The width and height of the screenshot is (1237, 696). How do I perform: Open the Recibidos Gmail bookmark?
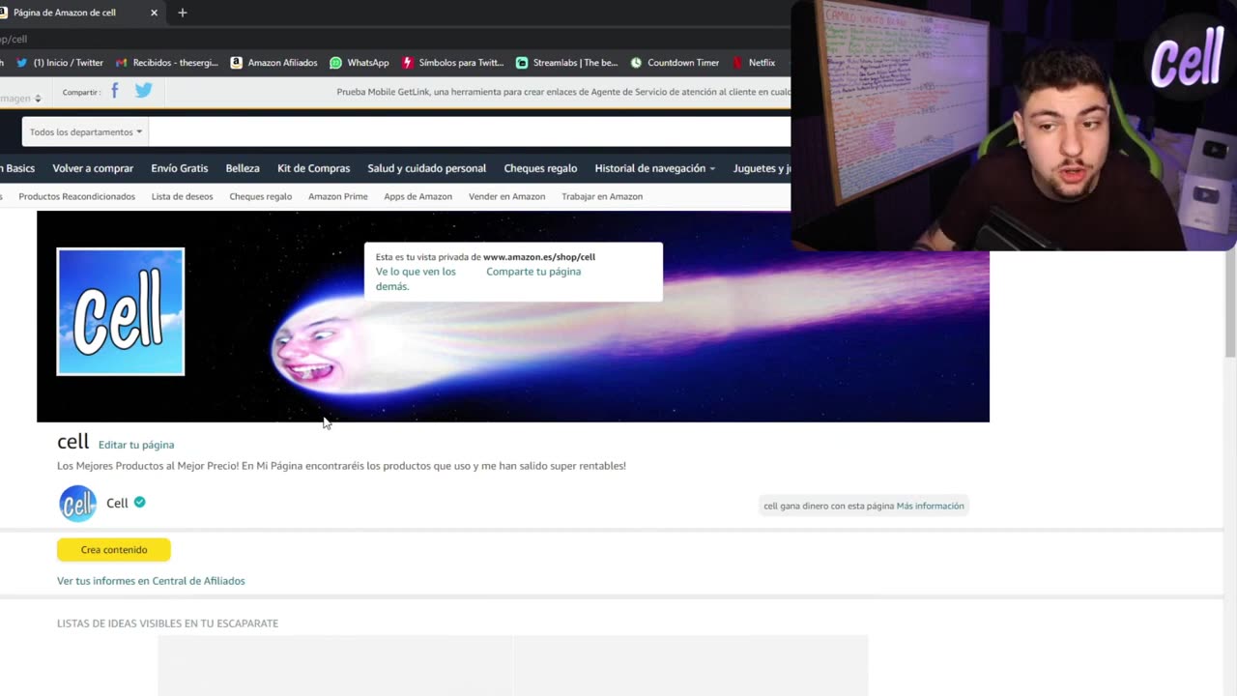[x=167, y=63]
